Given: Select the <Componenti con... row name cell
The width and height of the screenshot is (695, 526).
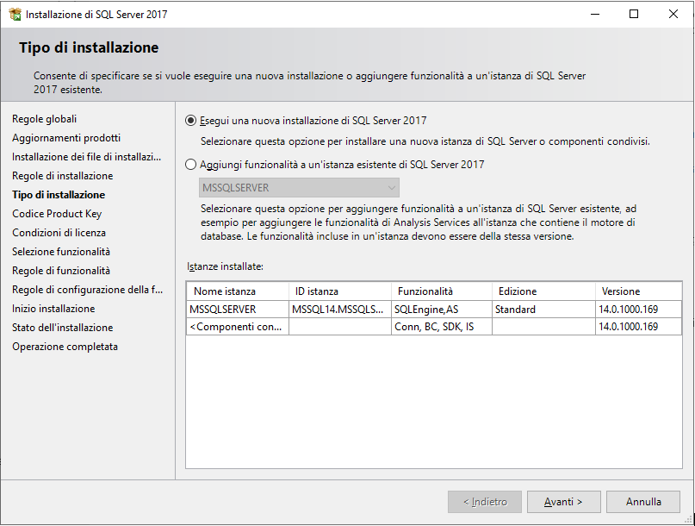Looking at the screenshot, I should coord(238,327).
